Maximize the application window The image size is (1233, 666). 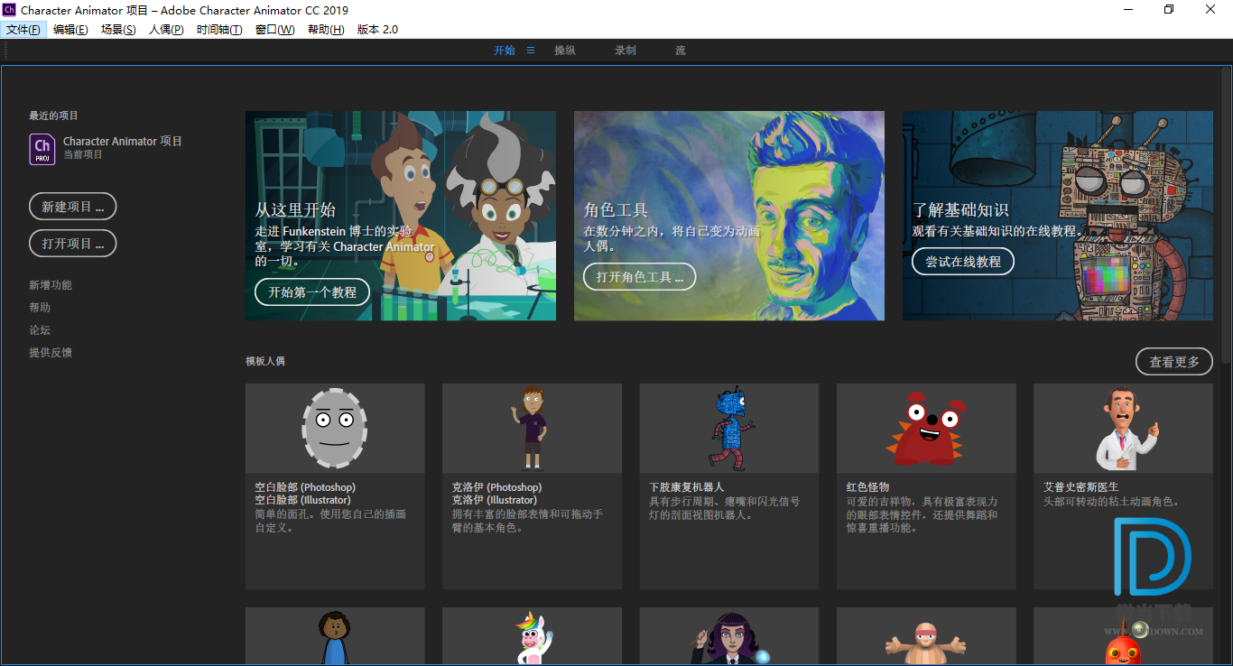[1169, 10]
